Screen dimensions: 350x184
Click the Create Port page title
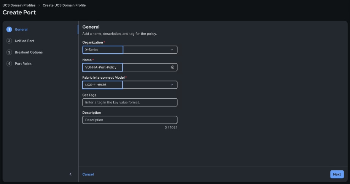[x=19, y=13]
